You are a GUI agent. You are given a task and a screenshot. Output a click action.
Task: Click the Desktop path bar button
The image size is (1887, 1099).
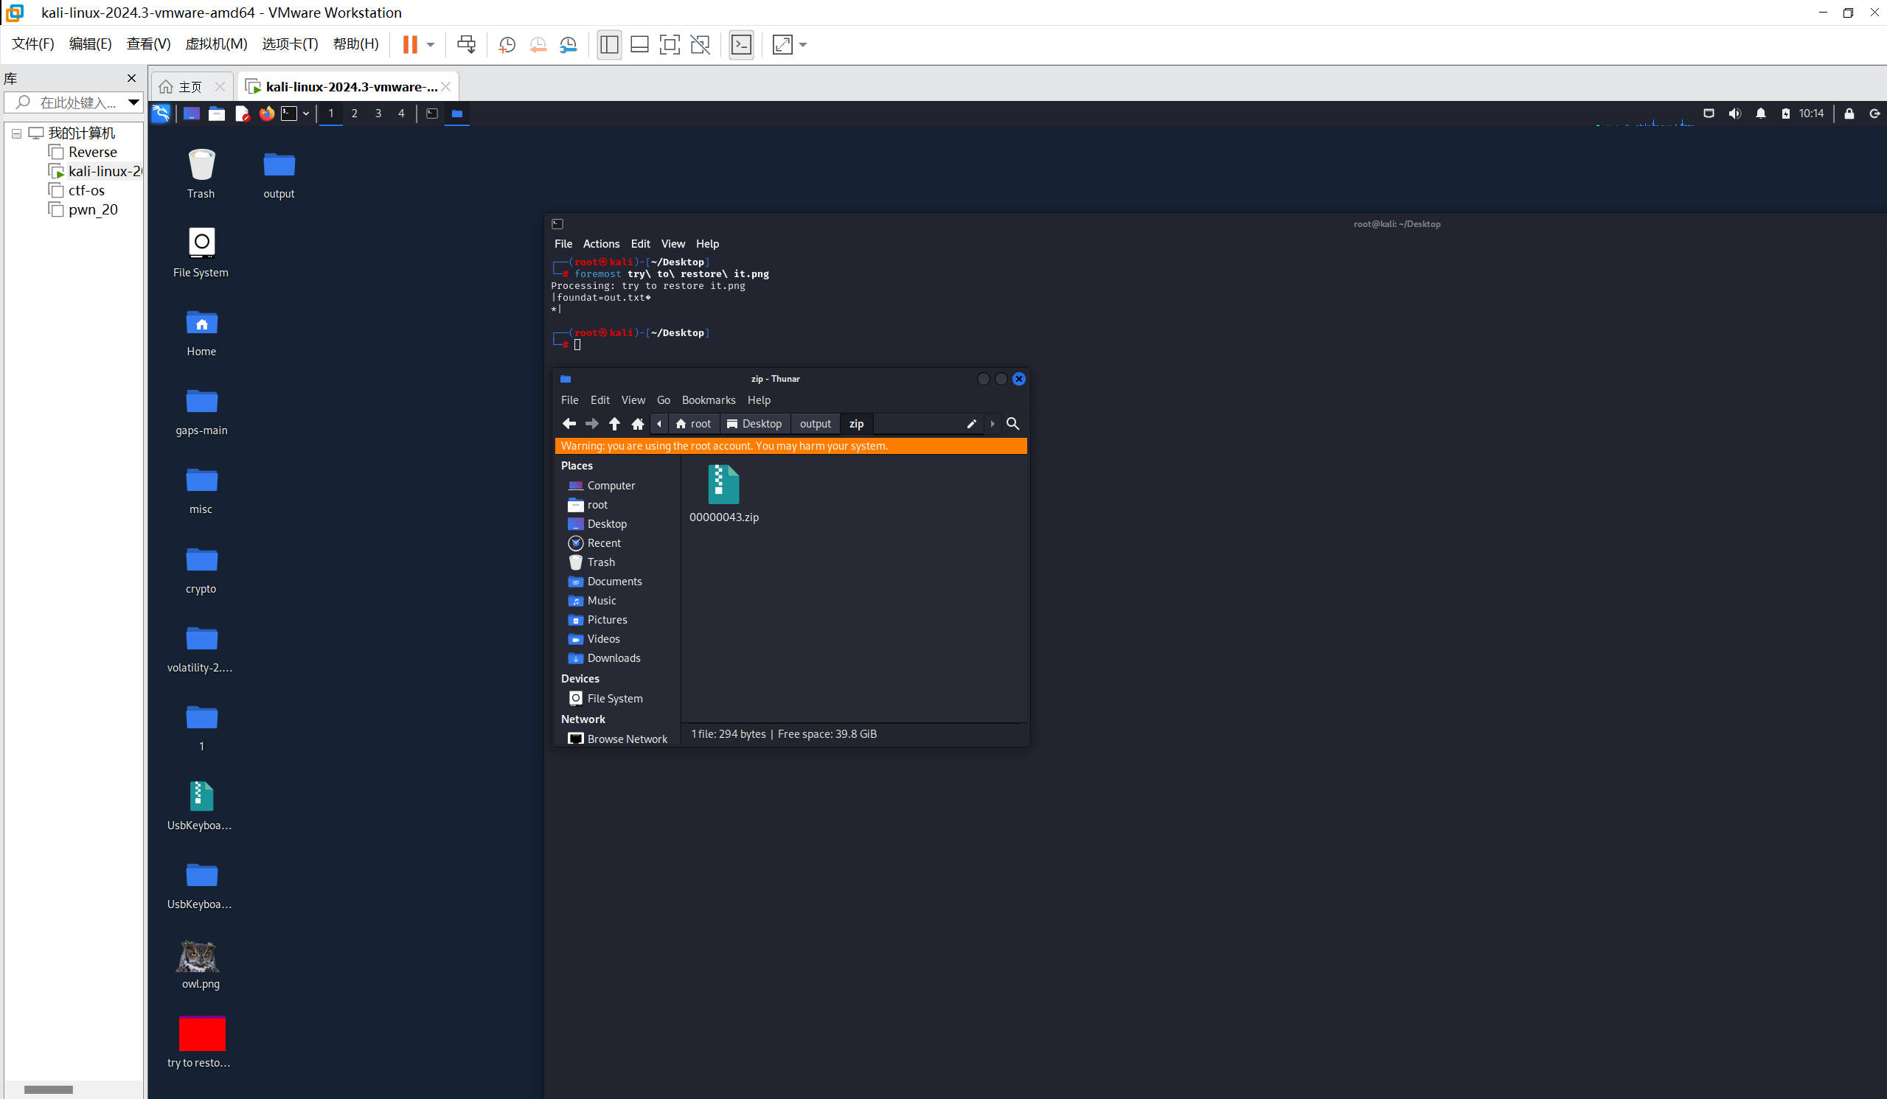point(754,424)
